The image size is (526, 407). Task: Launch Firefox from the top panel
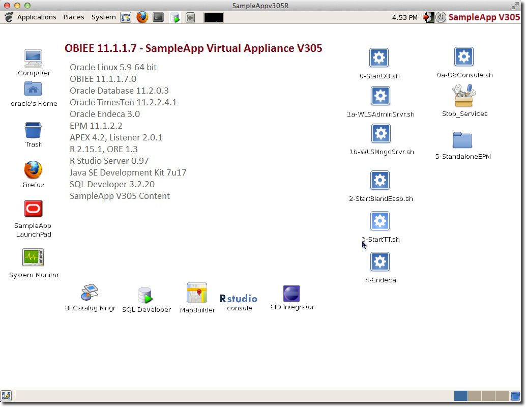pyautogui.click(x=142, y=17)
